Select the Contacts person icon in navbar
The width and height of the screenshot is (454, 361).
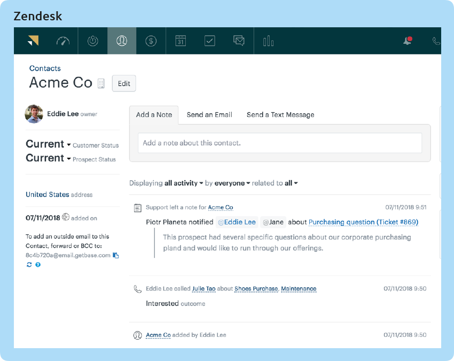pos(122,41)
